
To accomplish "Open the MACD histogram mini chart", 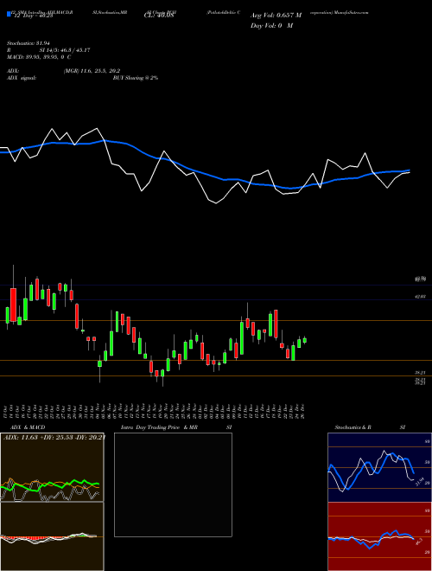I will click(52, 536).
